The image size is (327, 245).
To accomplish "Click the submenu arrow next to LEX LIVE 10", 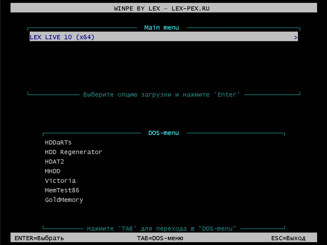I will [295, 37].
